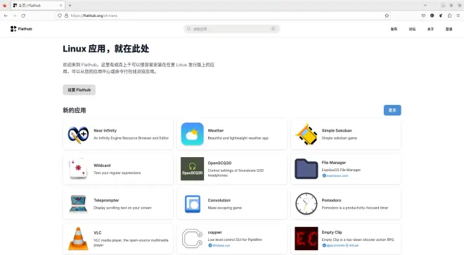
Task: Click the Pocket save icon in toolbar
Action: pos(423,15)
